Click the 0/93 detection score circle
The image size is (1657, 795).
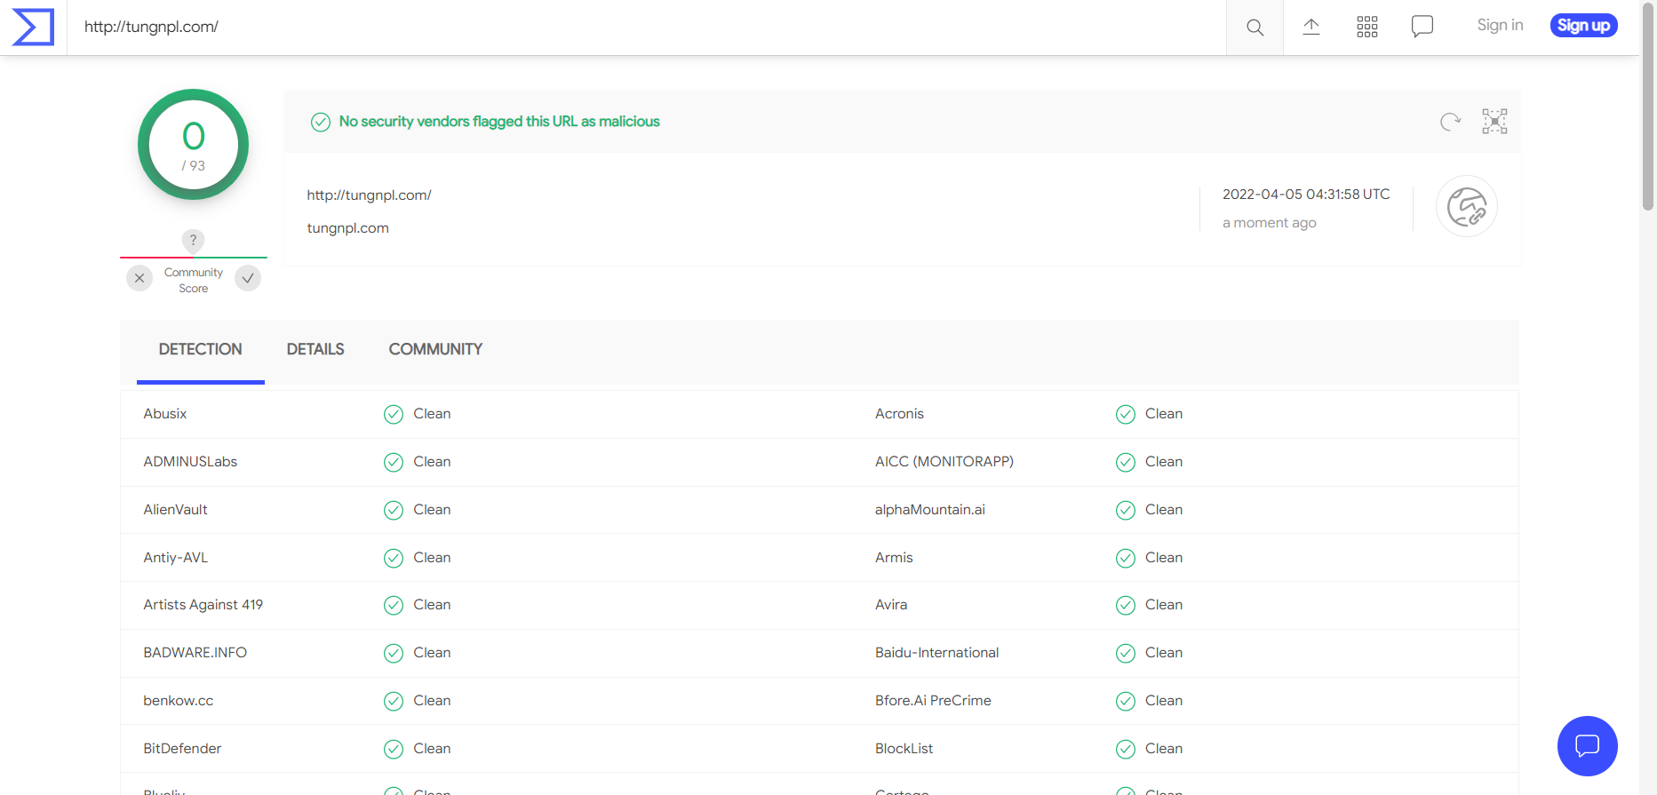coord(194,145)
